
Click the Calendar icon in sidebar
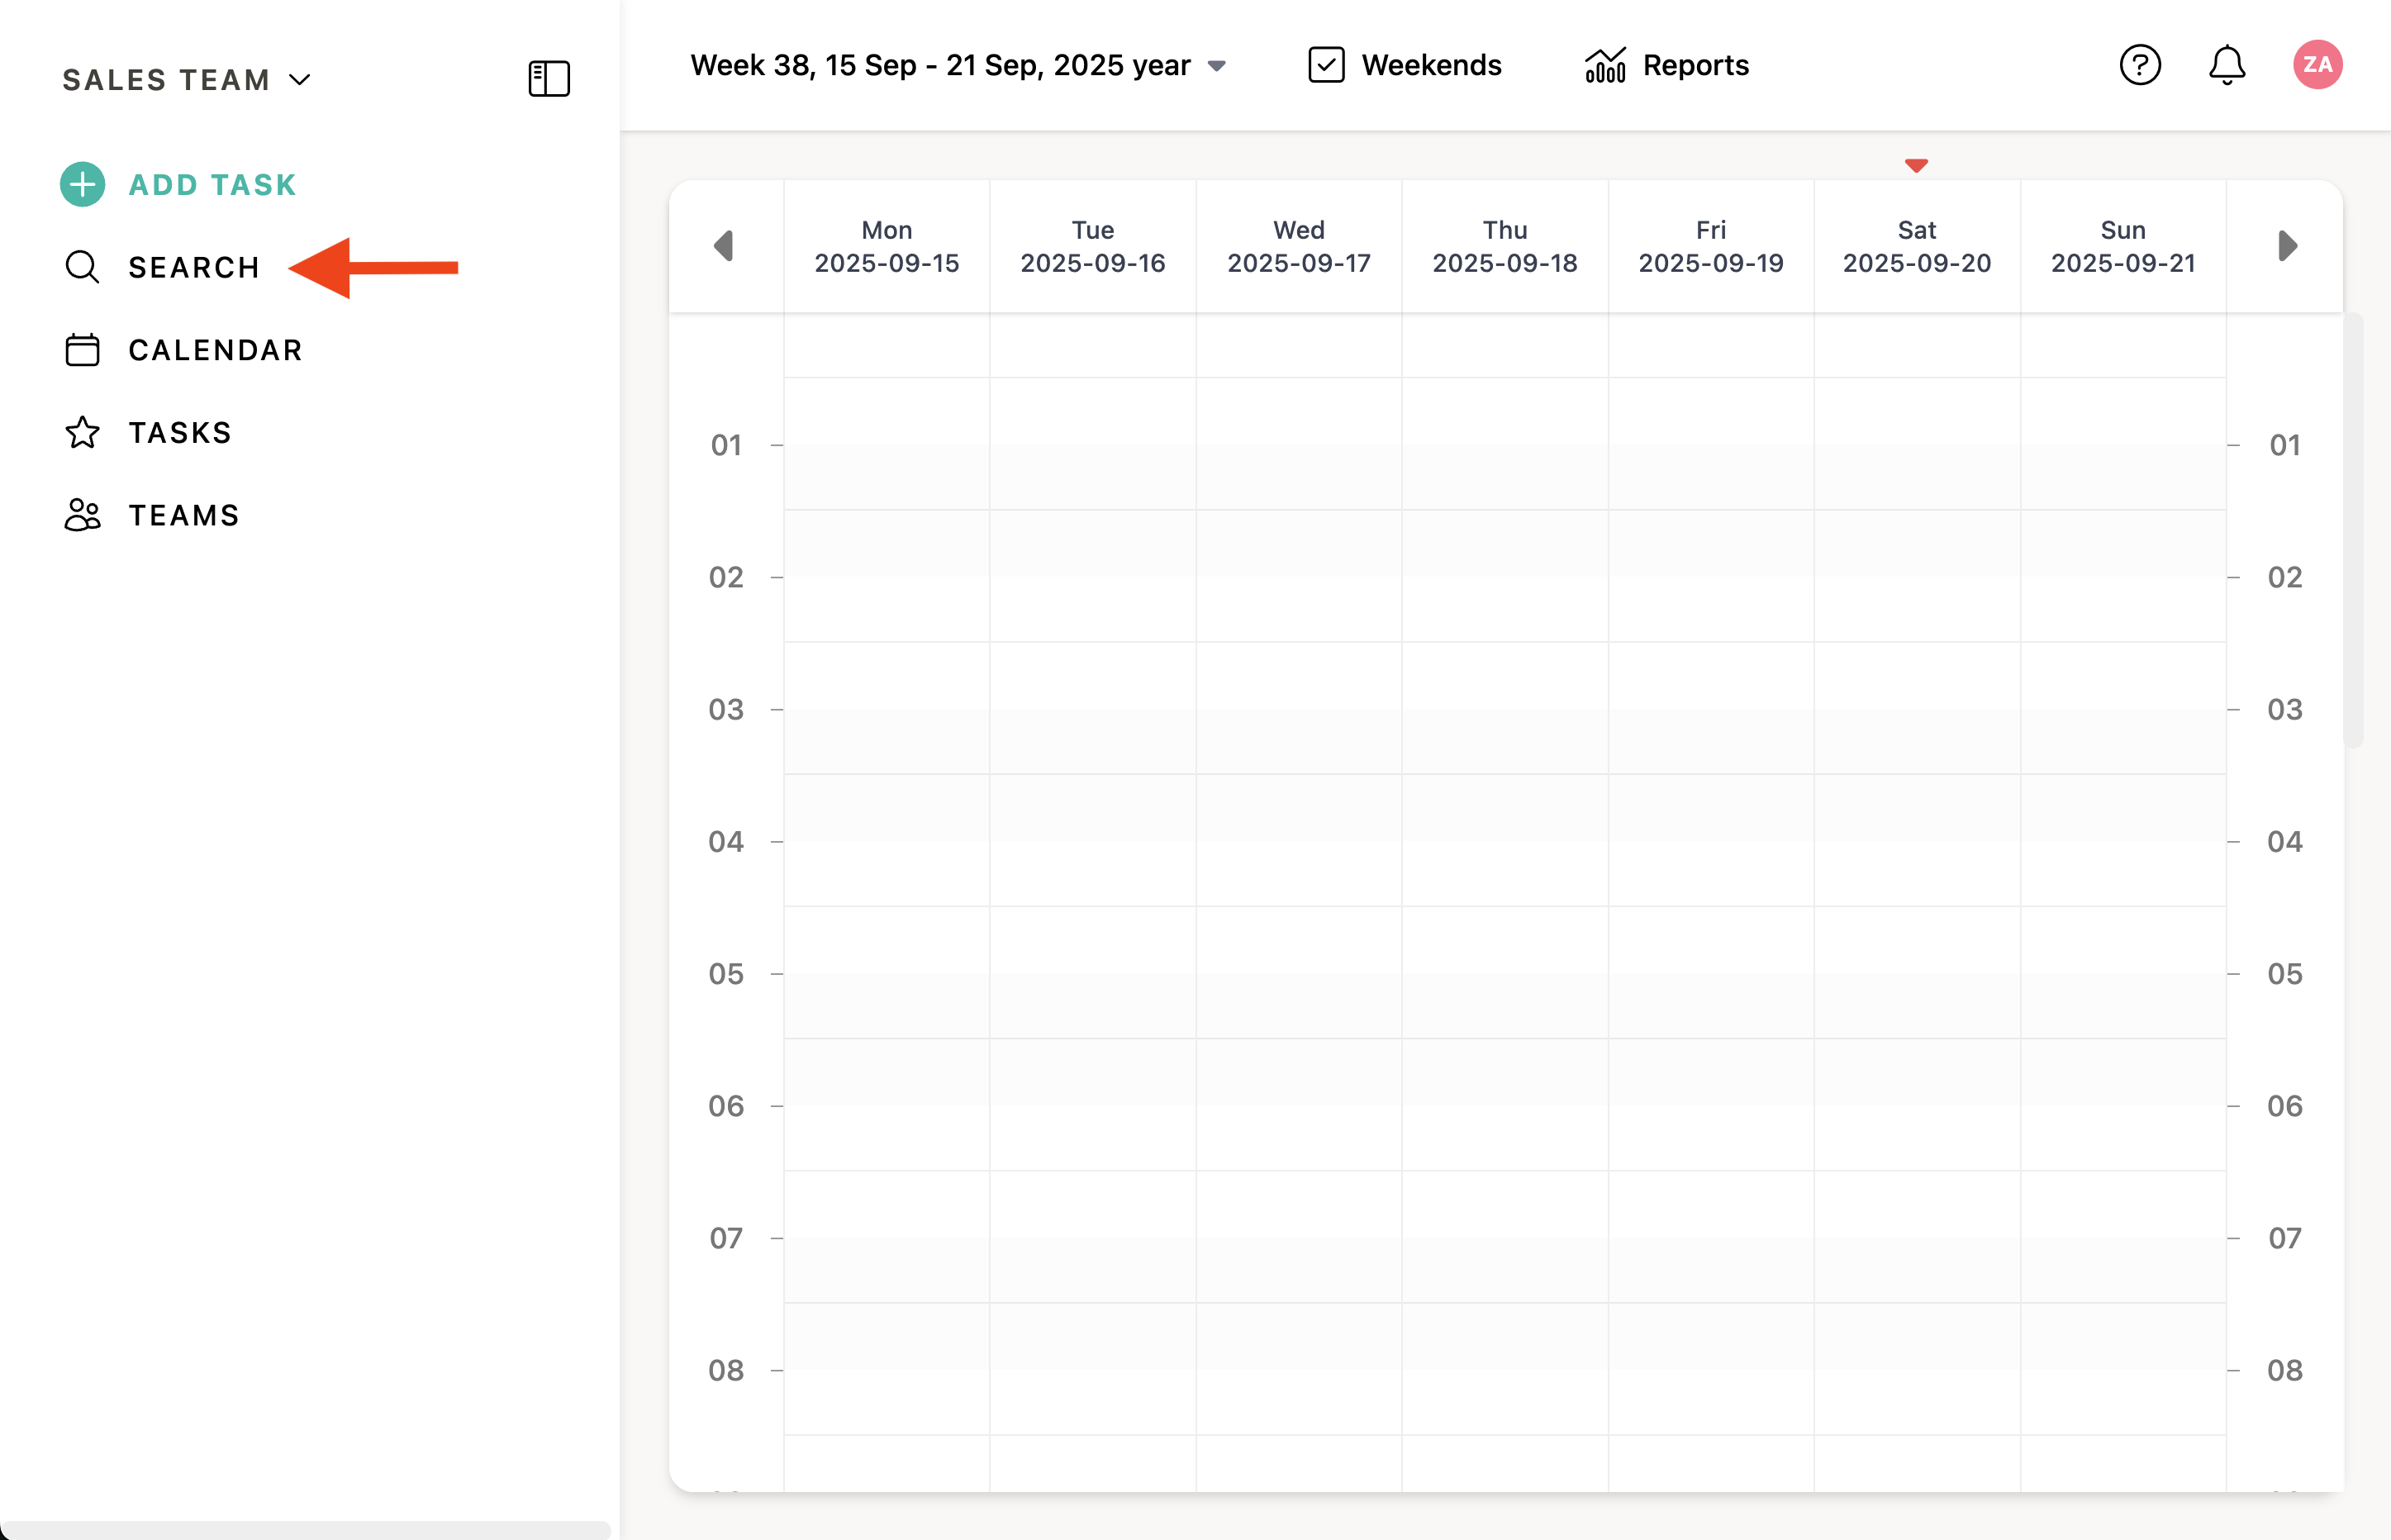click(x=82, y=350)
